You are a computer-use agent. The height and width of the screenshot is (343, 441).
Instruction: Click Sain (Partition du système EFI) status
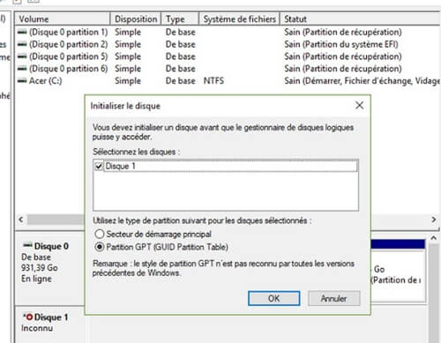pyautogui.click(x=341, y=44)
